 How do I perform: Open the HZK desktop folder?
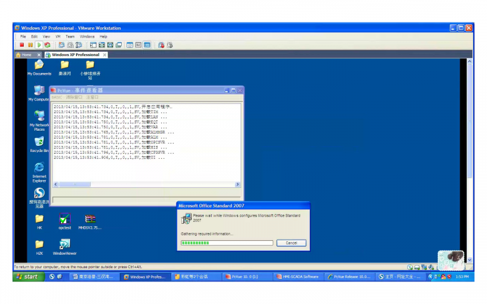pos(39,247)
